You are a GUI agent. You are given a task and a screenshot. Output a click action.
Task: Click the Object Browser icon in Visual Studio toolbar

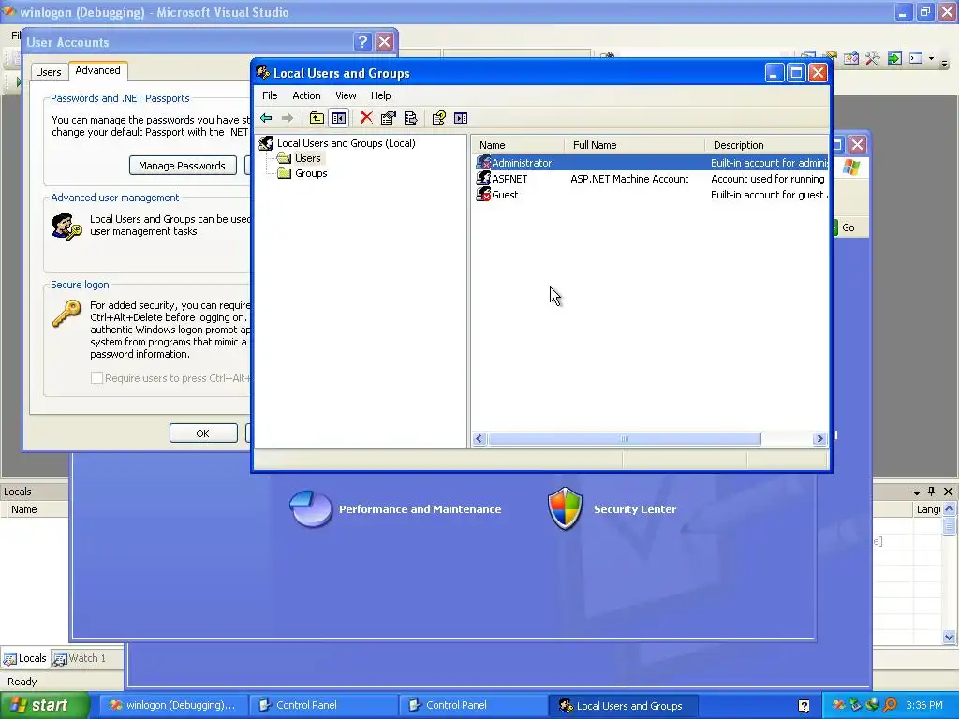pos(850,59)
